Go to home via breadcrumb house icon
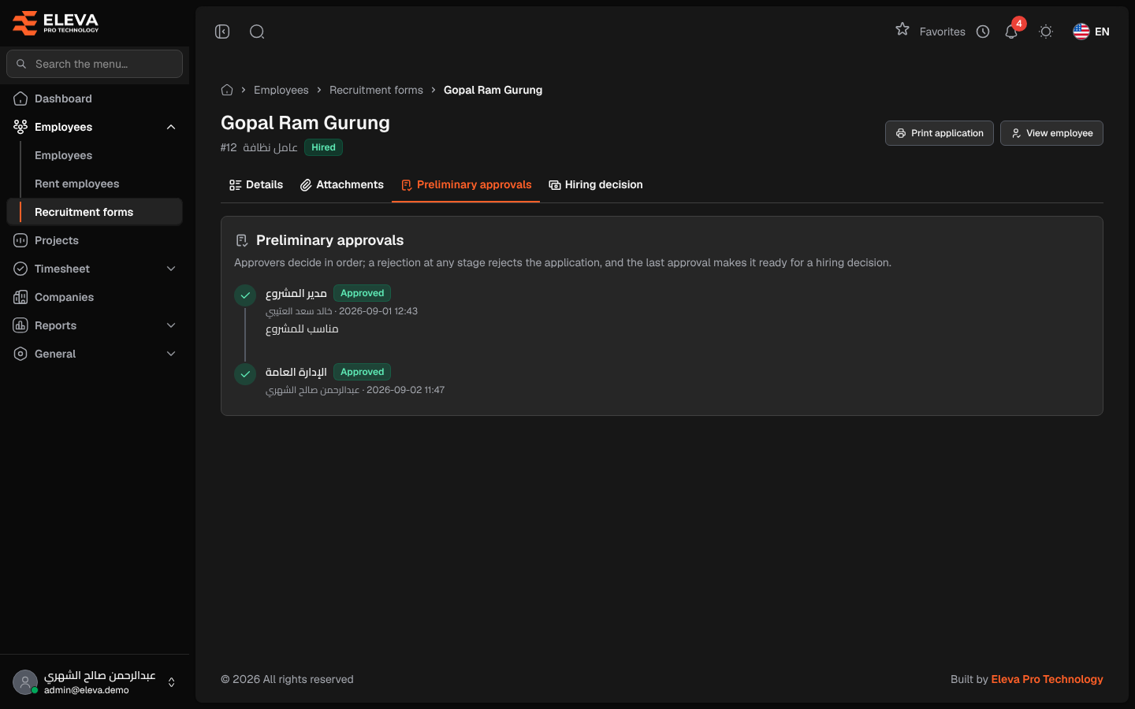This screenshot has height=709, width=1135. (227, 90)
